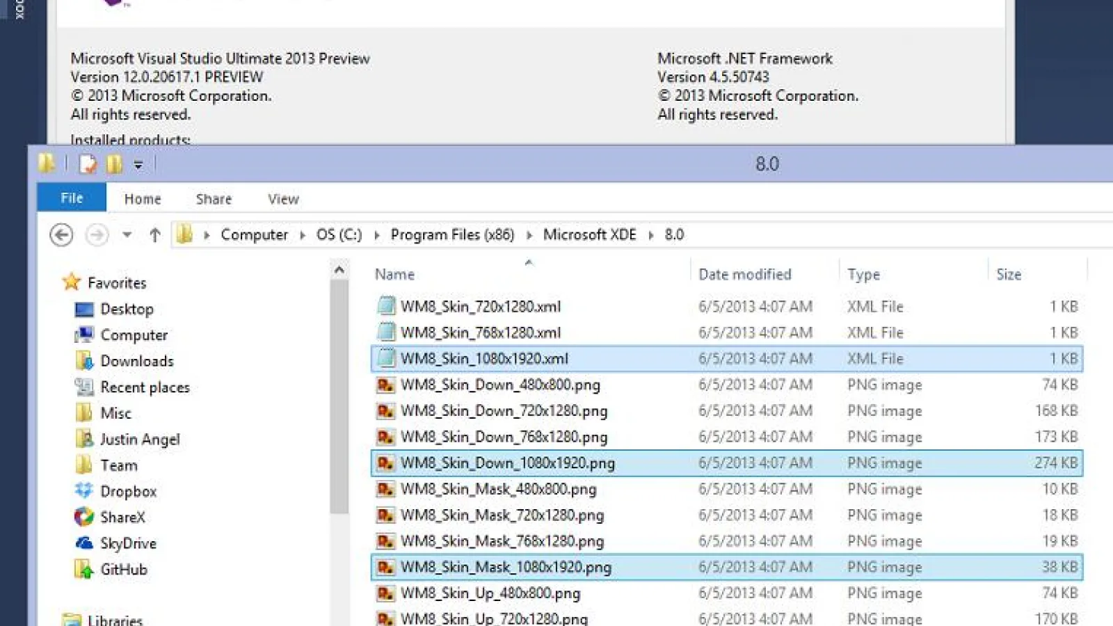This screenshot has width=1113, height=626.
Task: Open ShareX in the navigation pane
Action: (122, 517)
